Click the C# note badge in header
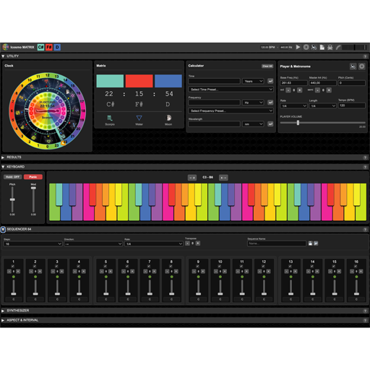The height and width of the screenshot is (370, 370). click(x=40, y=47)
